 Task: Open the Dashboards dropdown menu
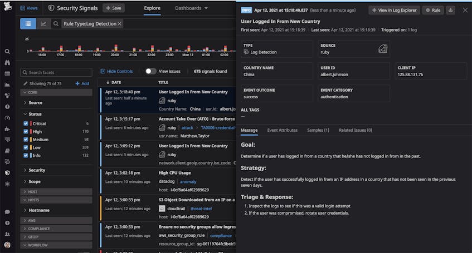192,8
